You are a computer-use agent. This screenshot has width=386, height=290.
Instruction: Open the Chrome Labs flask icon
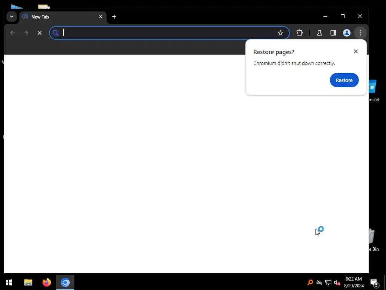click(x=320, y=33)
